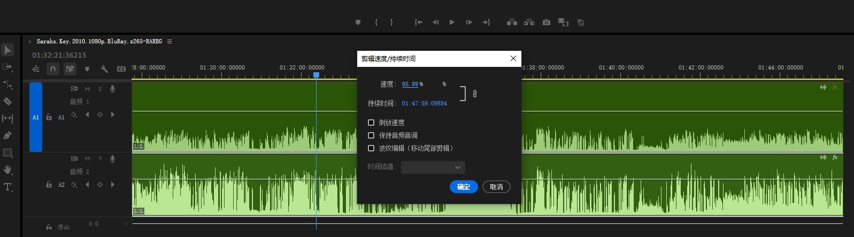Image resolution: width=854 pixels, height=237 pixels.
Task: Enable the 倒放速度 checkbox
Action: click(x=371, y=123)
